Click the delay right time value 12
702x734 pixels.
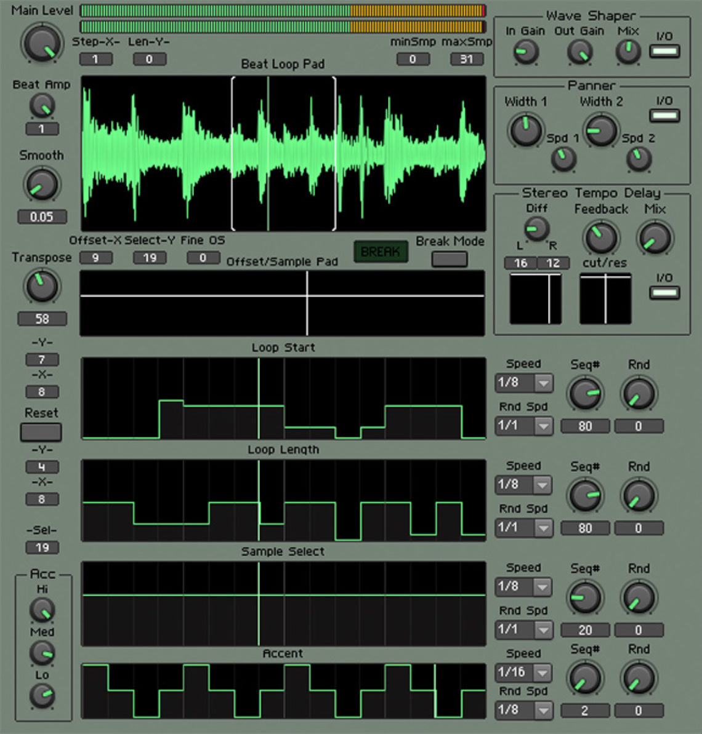coord(554,263)
